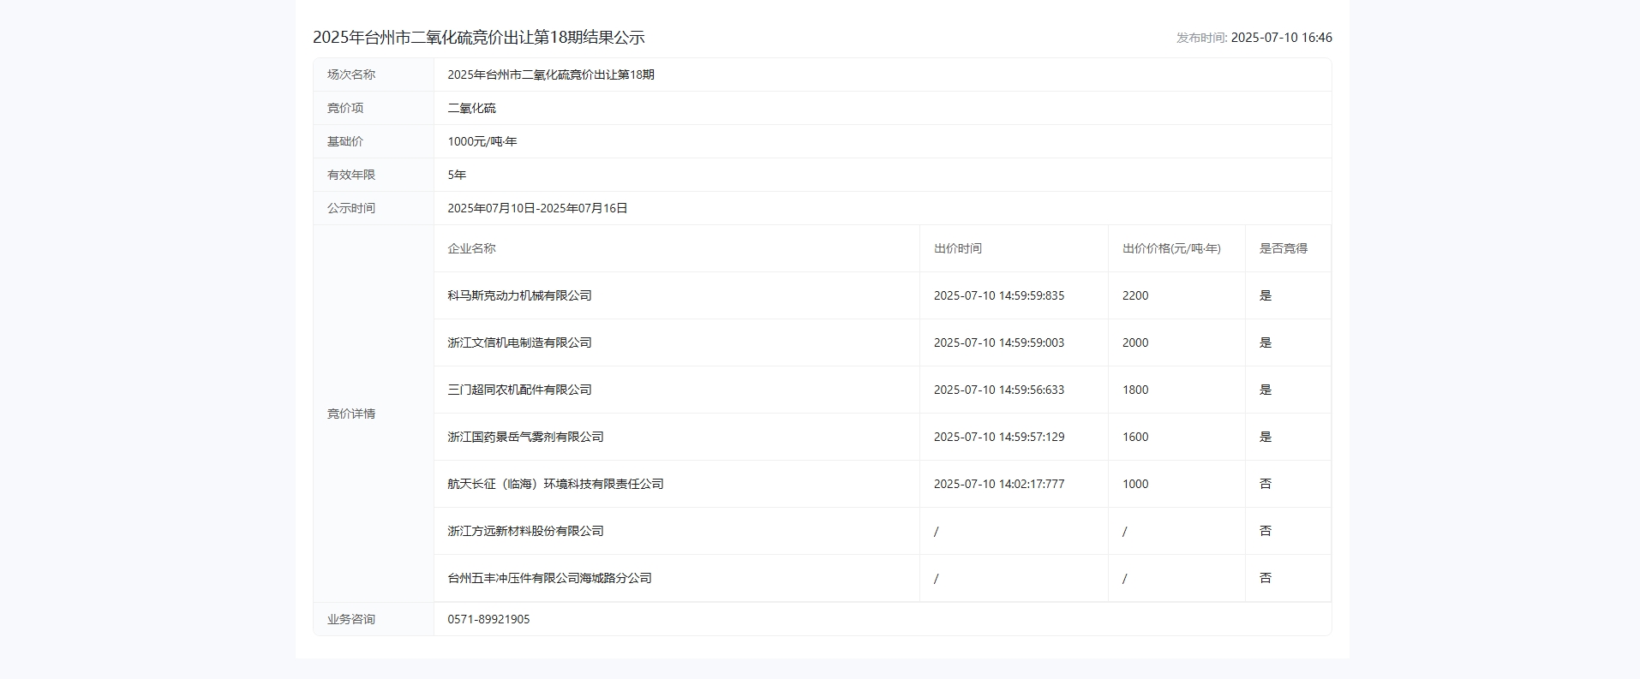Click 否 in the 浙江方远新材料 row

[1266, 531]
